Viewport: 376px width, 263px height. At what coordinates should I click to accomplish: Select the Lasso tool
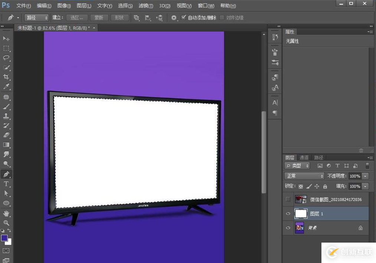(x=6, y=57)
